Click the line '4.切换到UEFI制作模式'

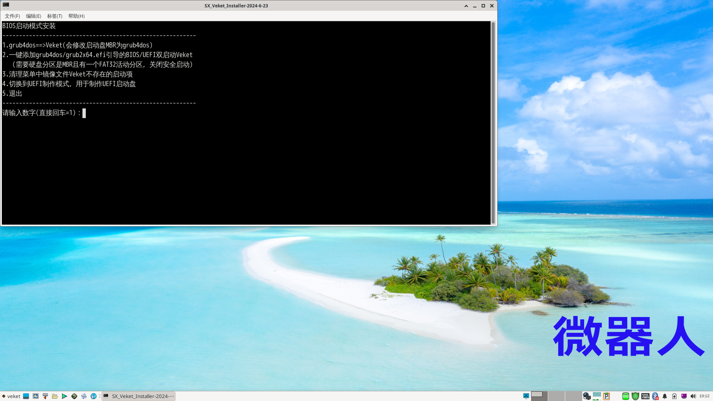pos(69,84)
